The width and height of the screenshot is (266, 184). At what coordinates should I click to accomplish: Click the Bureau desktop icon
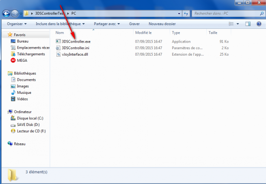click(x=13, y=41)
